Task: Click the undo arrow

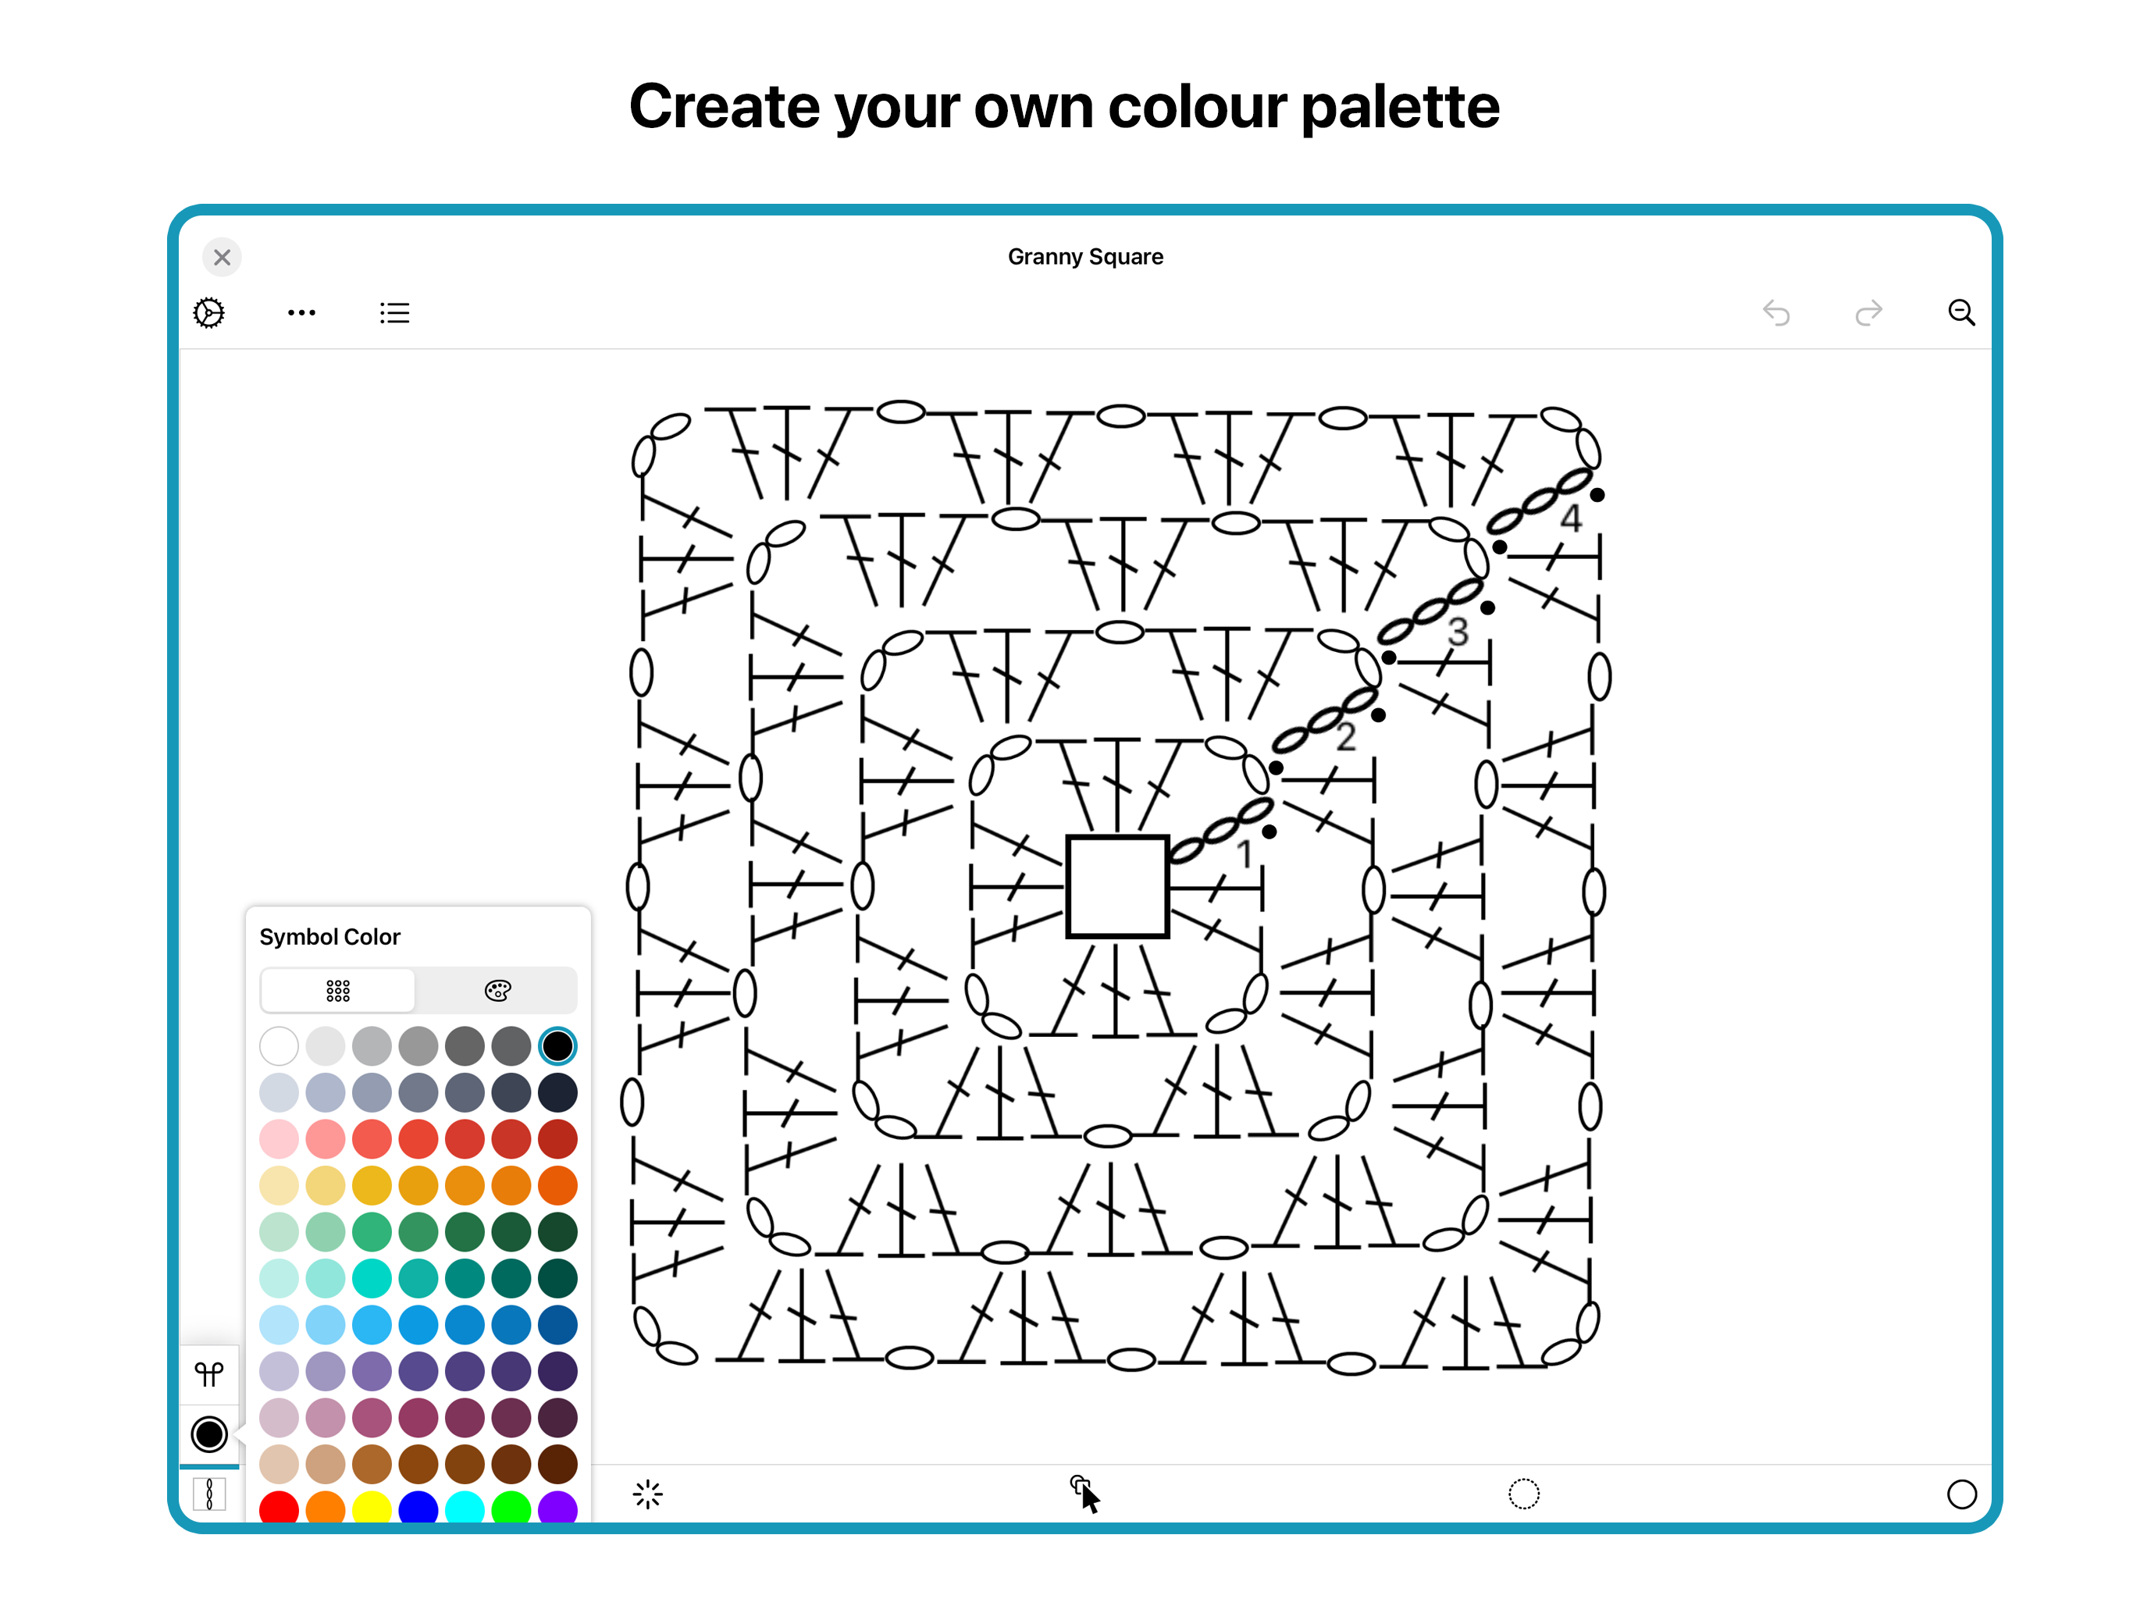Action: pyautogui.click(x=1775, y=312)
